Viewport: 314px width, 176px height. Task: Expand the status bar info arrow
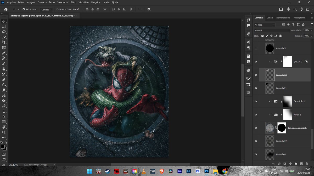click(x=54, y=165)
